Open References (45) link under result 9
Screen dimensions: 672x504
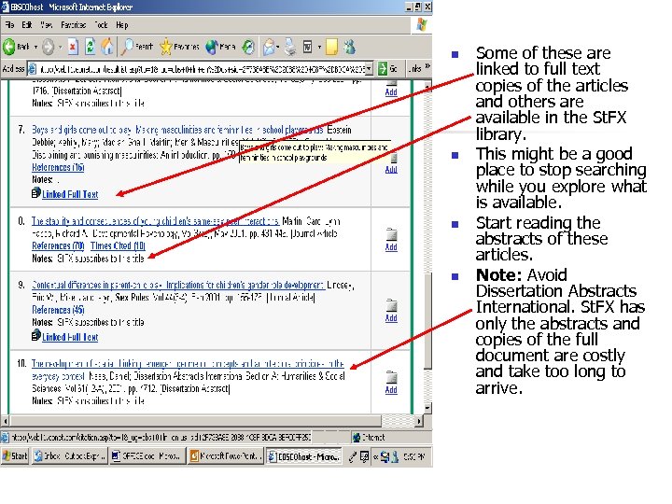(x=58, y=310)
